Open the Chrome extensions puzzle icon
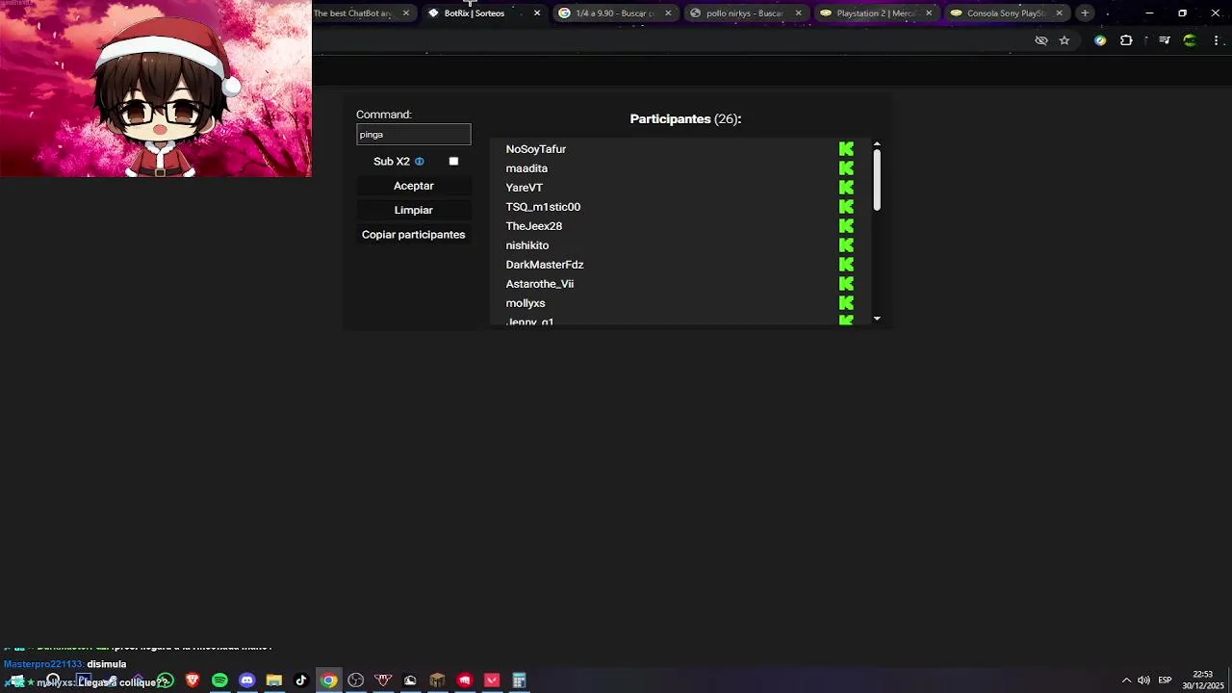This screenshot has height=693, width=1232. (x=1126, y=40)
